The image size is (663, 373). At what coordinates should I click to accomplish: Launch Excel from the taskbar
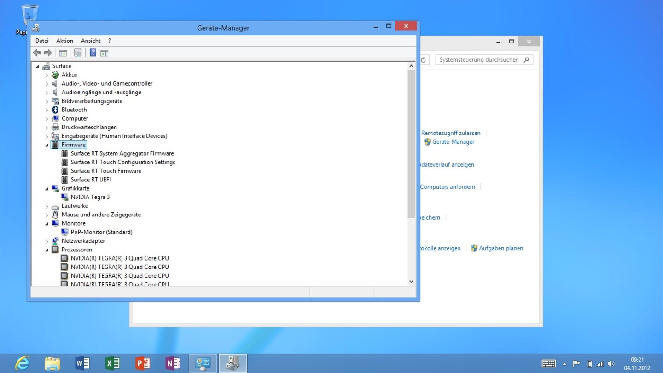pos(112,363)
